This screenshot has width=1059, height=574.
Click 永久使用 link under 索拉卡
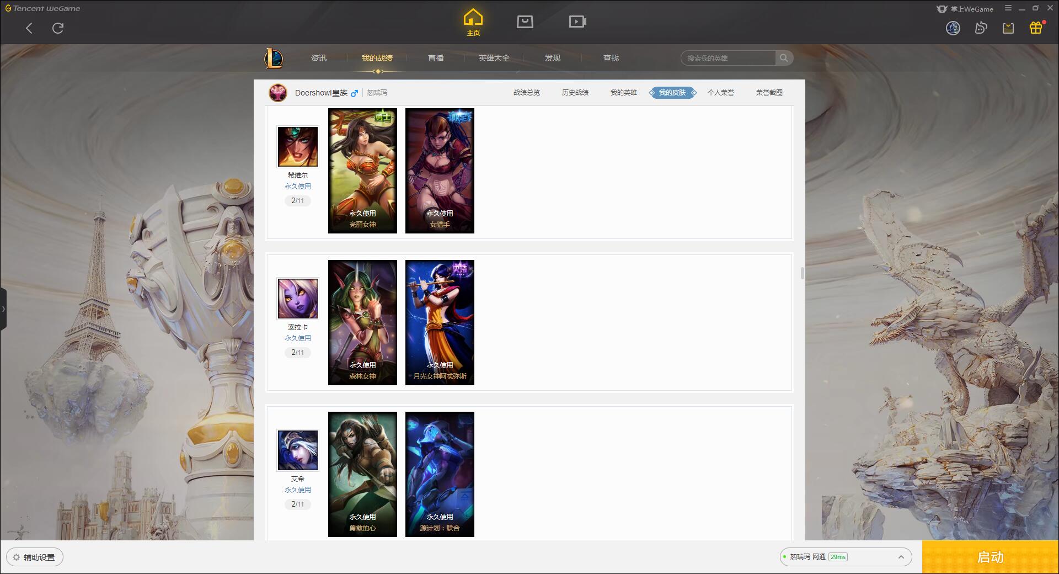[x=298, y=338]
